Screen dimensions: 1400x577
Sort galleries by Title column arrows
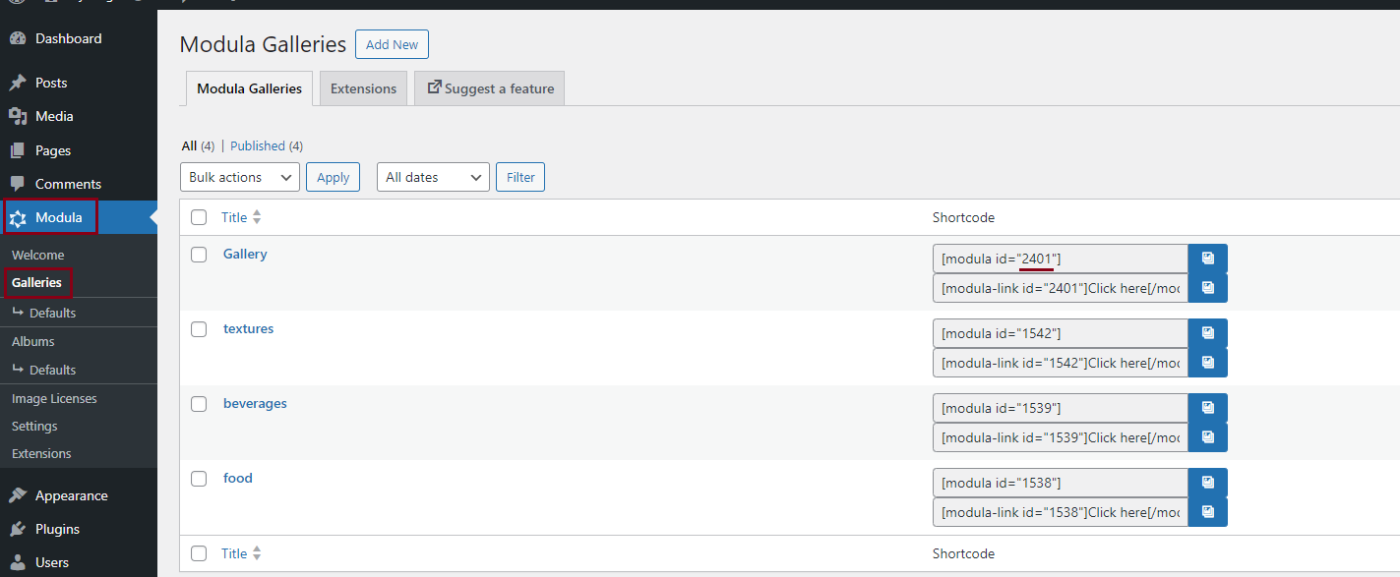pyautogui.click(x=257, y=217)
